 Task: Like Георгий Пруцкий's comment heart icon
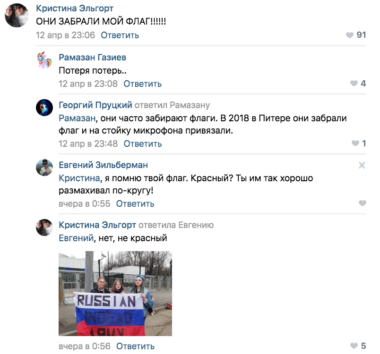click(x=355, y=143)
